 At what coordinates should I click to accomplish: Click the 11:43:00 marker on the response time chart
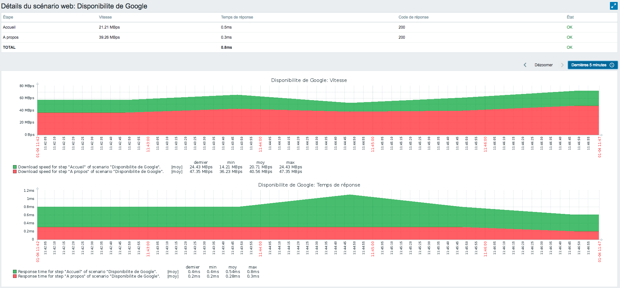[x=148, y=249]
